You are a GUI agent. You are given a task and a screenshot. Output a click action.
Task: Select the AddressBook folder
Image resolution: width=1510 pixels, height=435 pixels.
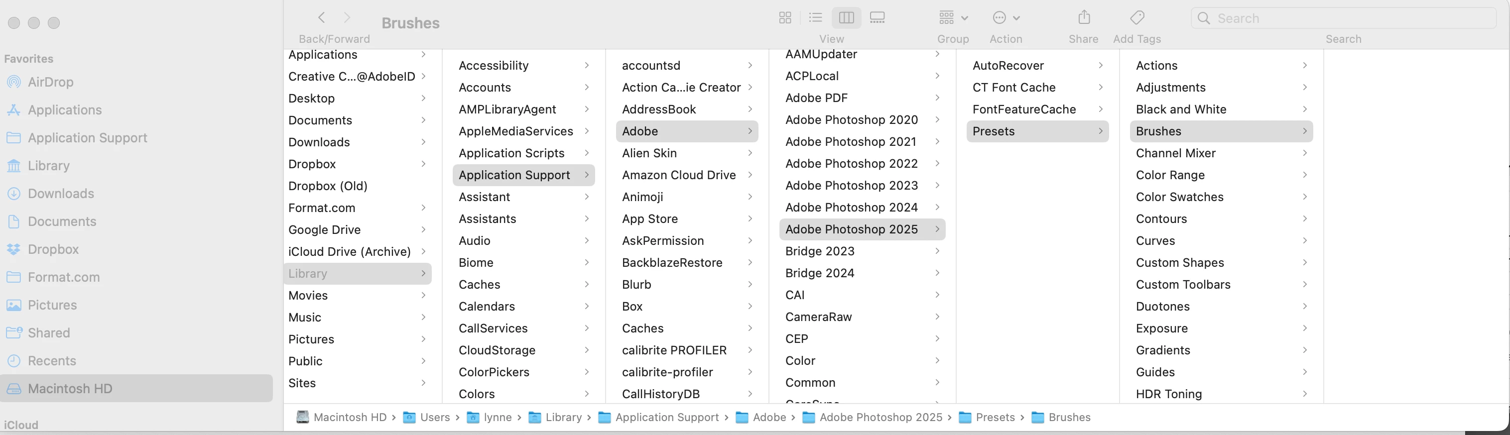(687, 109)
